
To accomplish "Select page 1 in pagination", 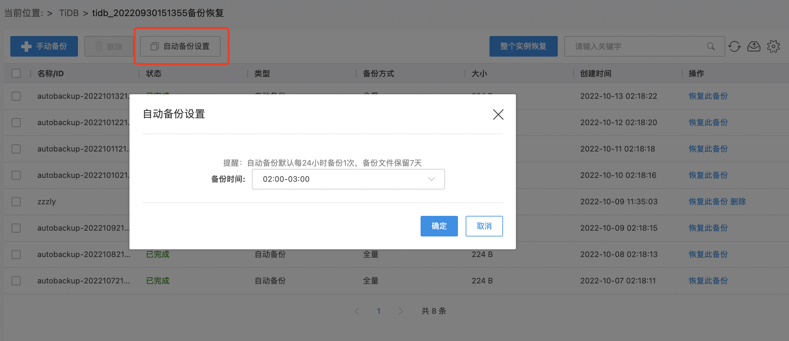I will (379, 311).
